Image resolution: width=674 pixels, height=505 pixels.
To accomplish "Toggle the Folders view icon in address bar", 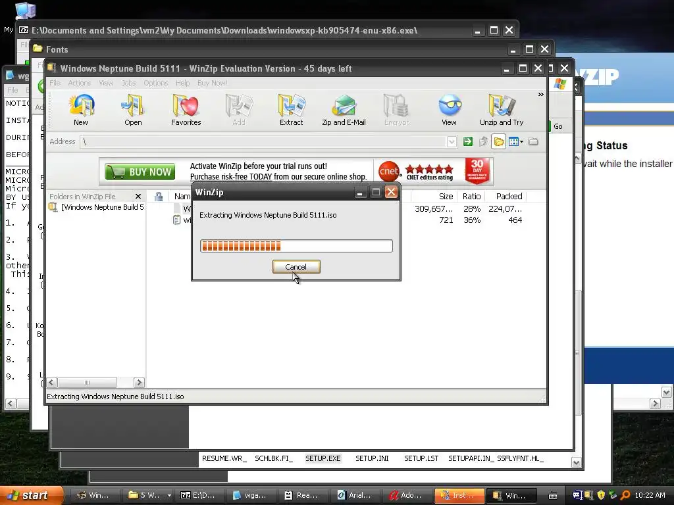I will pyautogui.click(x=499, y=141).
